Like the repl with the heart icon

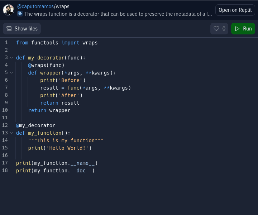coord(216,29)
